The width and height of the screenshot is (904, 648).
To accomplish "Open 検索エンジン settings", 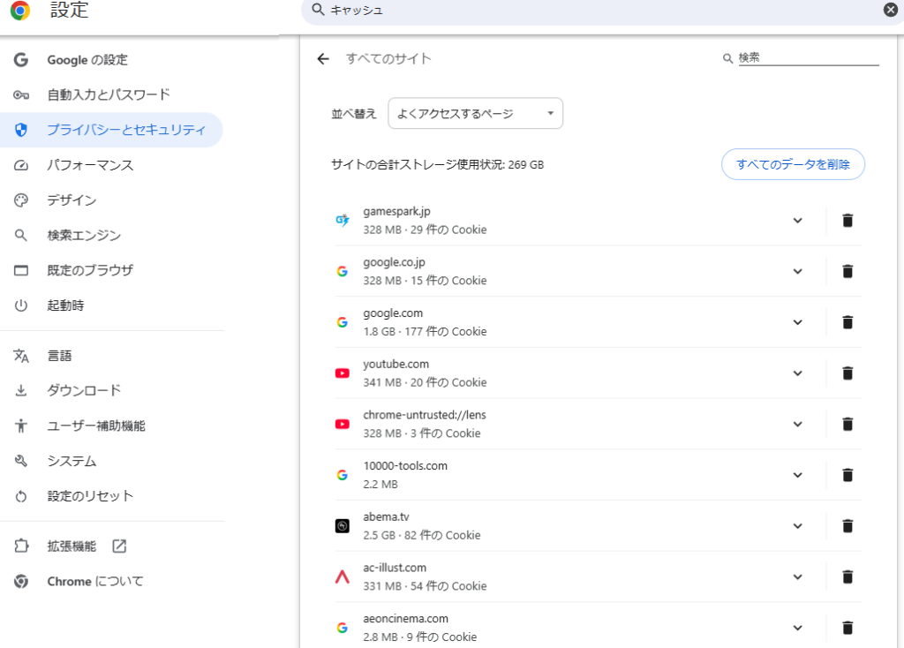I will [x=111, y=235].
